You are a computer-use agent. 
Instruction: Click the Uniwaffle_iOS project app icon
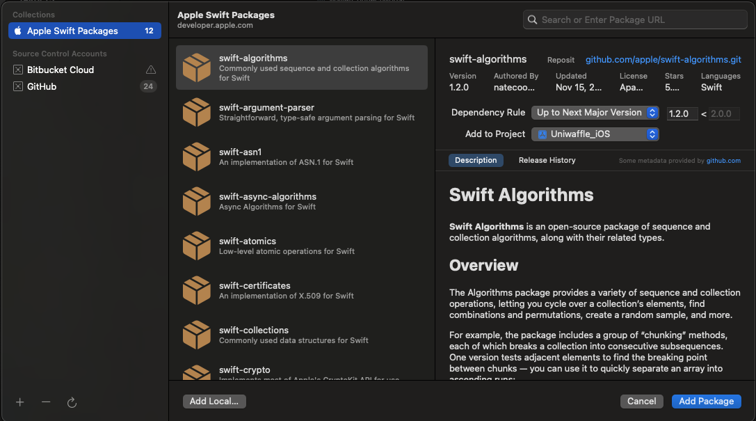[x=542, y=134]
